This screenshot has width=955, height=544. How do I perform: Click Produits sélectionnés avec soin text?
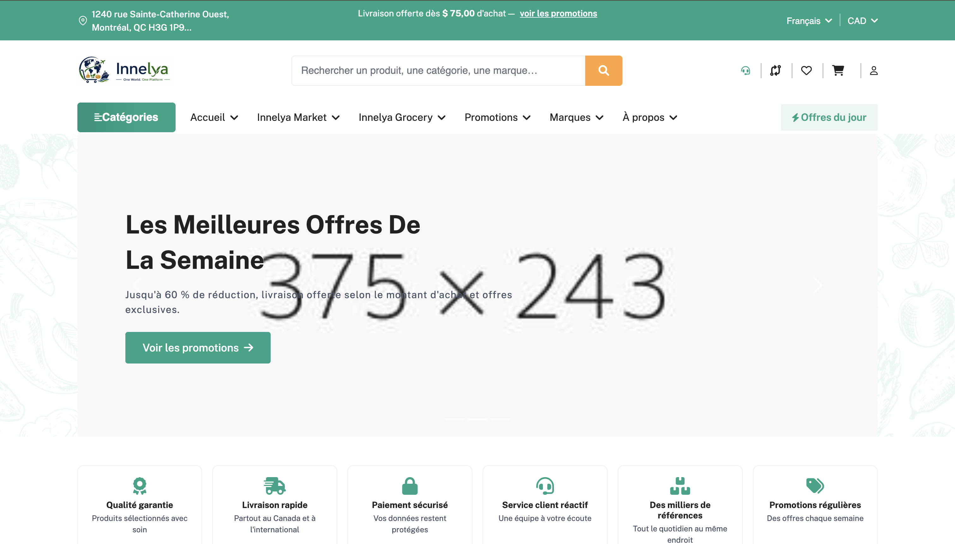click(x=140, y=523)
